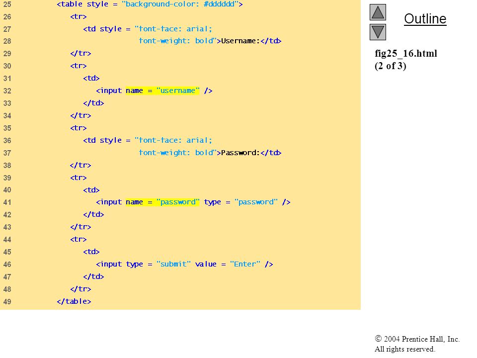Click line number 41
477x358 pixels.
click(x=7, y=202)
